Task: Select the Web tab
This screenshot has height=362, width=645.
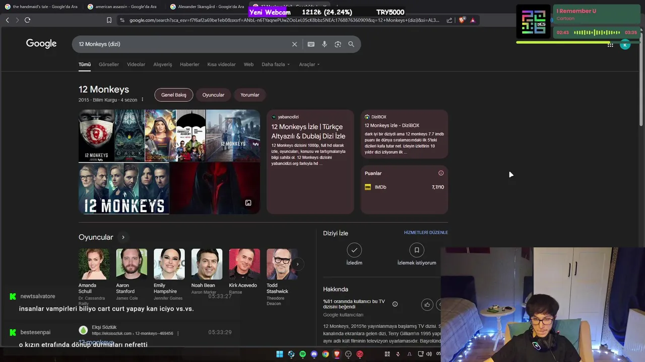Action: point(248,64)
